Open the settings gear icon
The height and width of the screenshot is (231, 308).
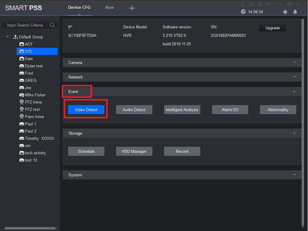tap(260, 5)
